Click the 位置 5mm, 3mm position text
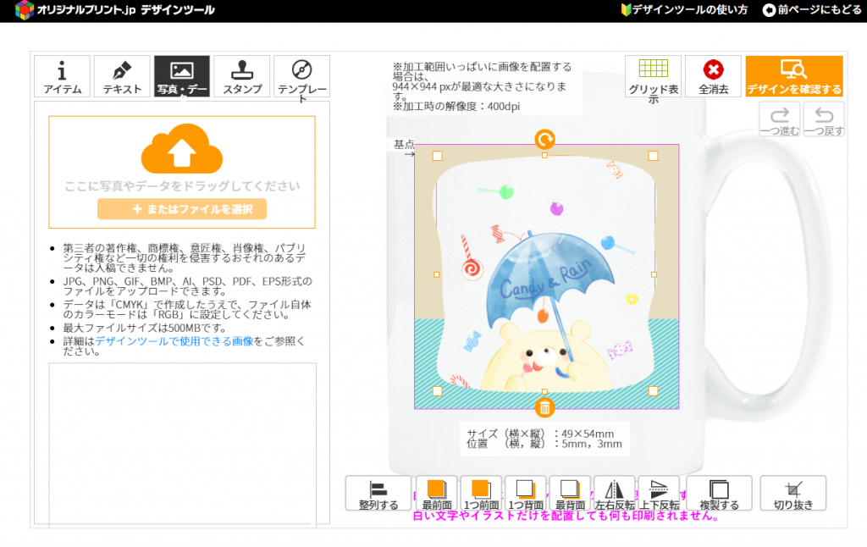 [x=544, y=445]
